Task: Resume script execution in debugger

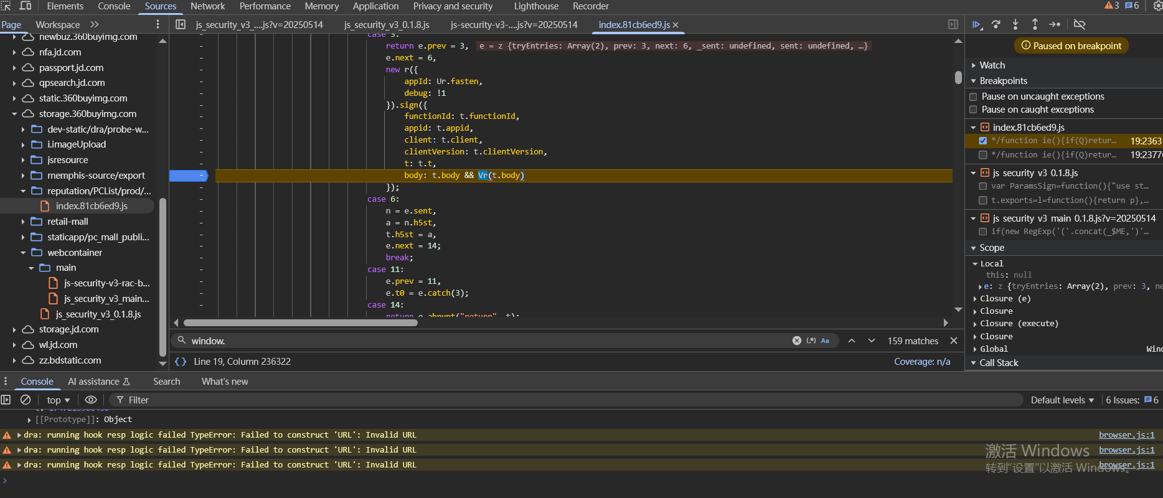Action: tap(977, 24)
